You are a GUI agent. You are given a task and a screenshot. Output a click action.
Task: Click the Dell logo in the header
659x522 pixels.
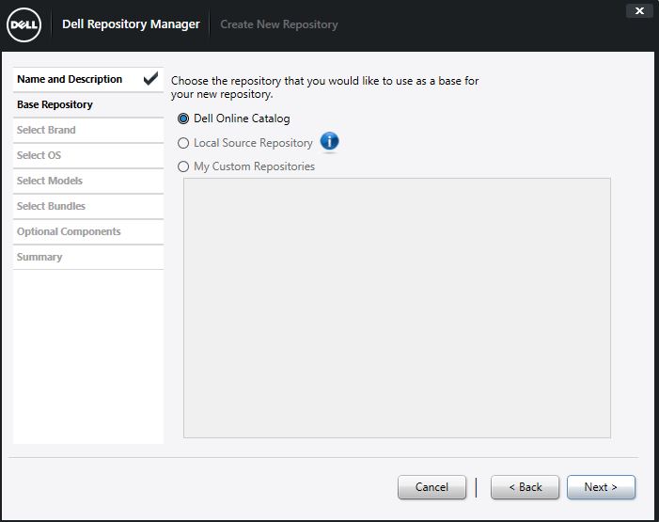point(24,24)
